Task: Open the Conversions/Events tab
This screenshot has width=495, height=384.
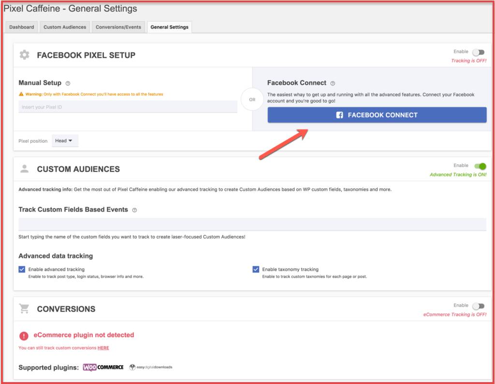Action: 118,27
